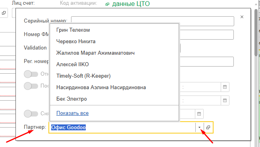Pick 'Бек Электро' from the list
This screenshot has width=260, height=147.
[x=114, y=99]
